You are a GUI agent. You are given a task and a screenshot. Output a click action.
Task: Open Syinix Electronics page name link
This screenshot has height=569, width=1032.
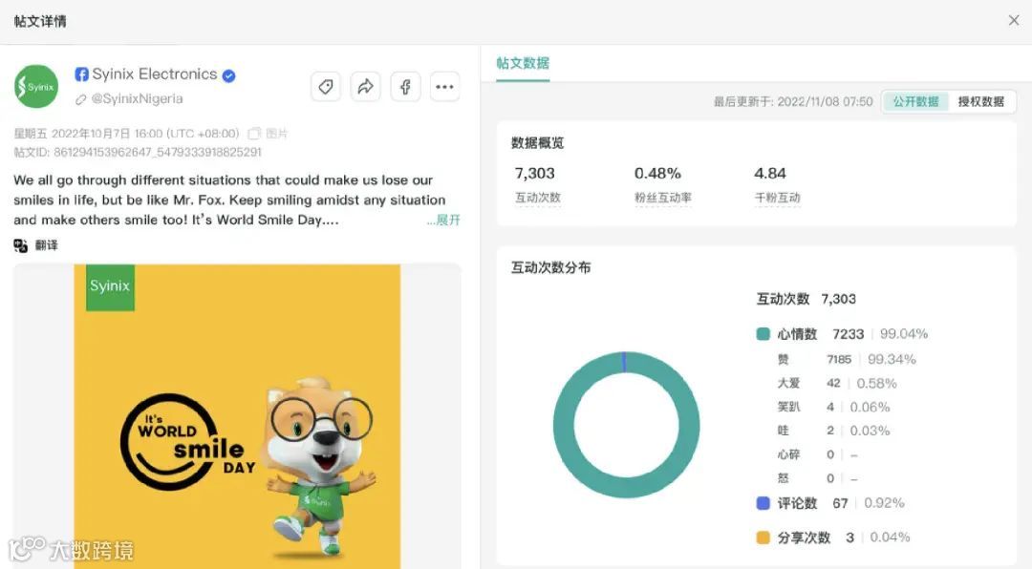(x=155, y=74)
